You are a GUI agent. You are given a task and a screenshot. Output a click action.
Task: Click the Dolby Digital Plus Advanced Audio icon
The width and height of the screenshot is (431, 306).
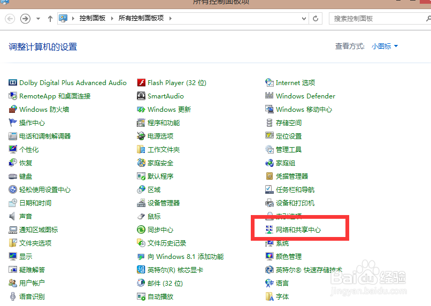pos(13,82)
